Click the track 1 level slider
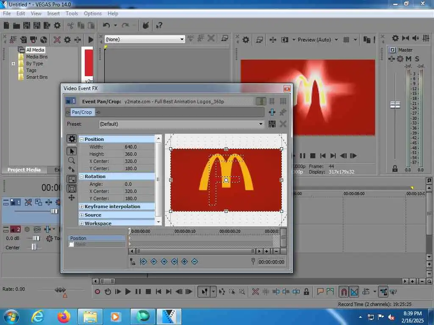This screenshot has height=325, width=434. [54, 211]
